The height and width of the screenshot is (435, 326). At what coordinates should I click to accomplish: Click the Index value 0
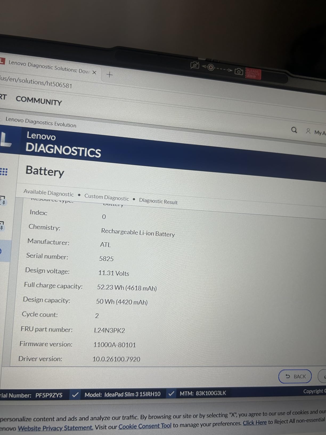point(104,217)
